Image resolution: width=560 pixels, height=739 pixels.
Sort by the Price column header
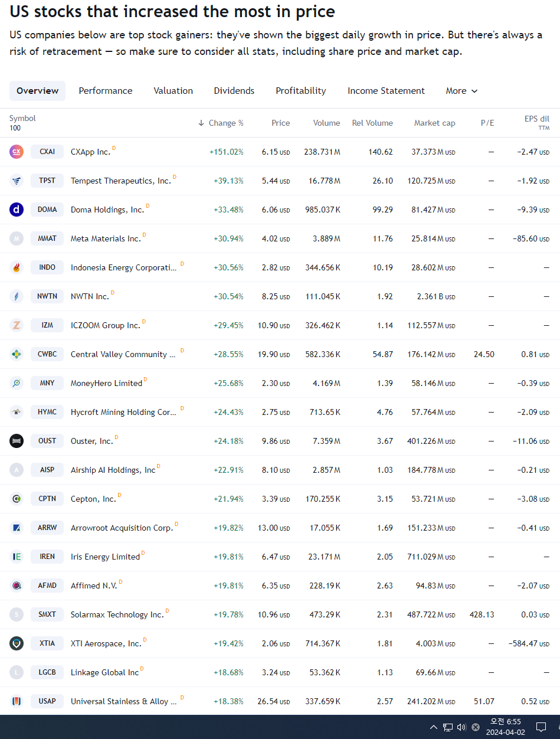click(x=281, y=123)
